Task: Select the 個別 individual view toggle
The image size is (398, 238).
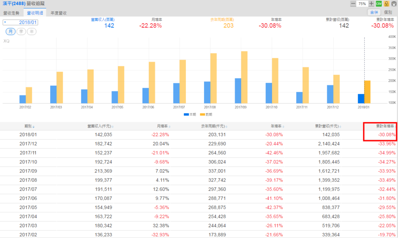Action: 388,12
